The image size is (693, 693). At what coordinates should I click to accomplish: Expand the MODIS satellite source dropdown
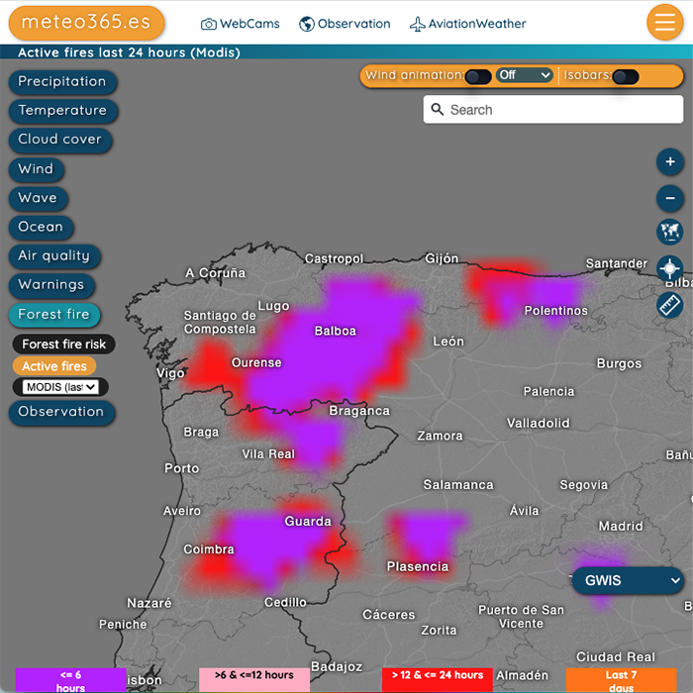(x=61, y=387)
